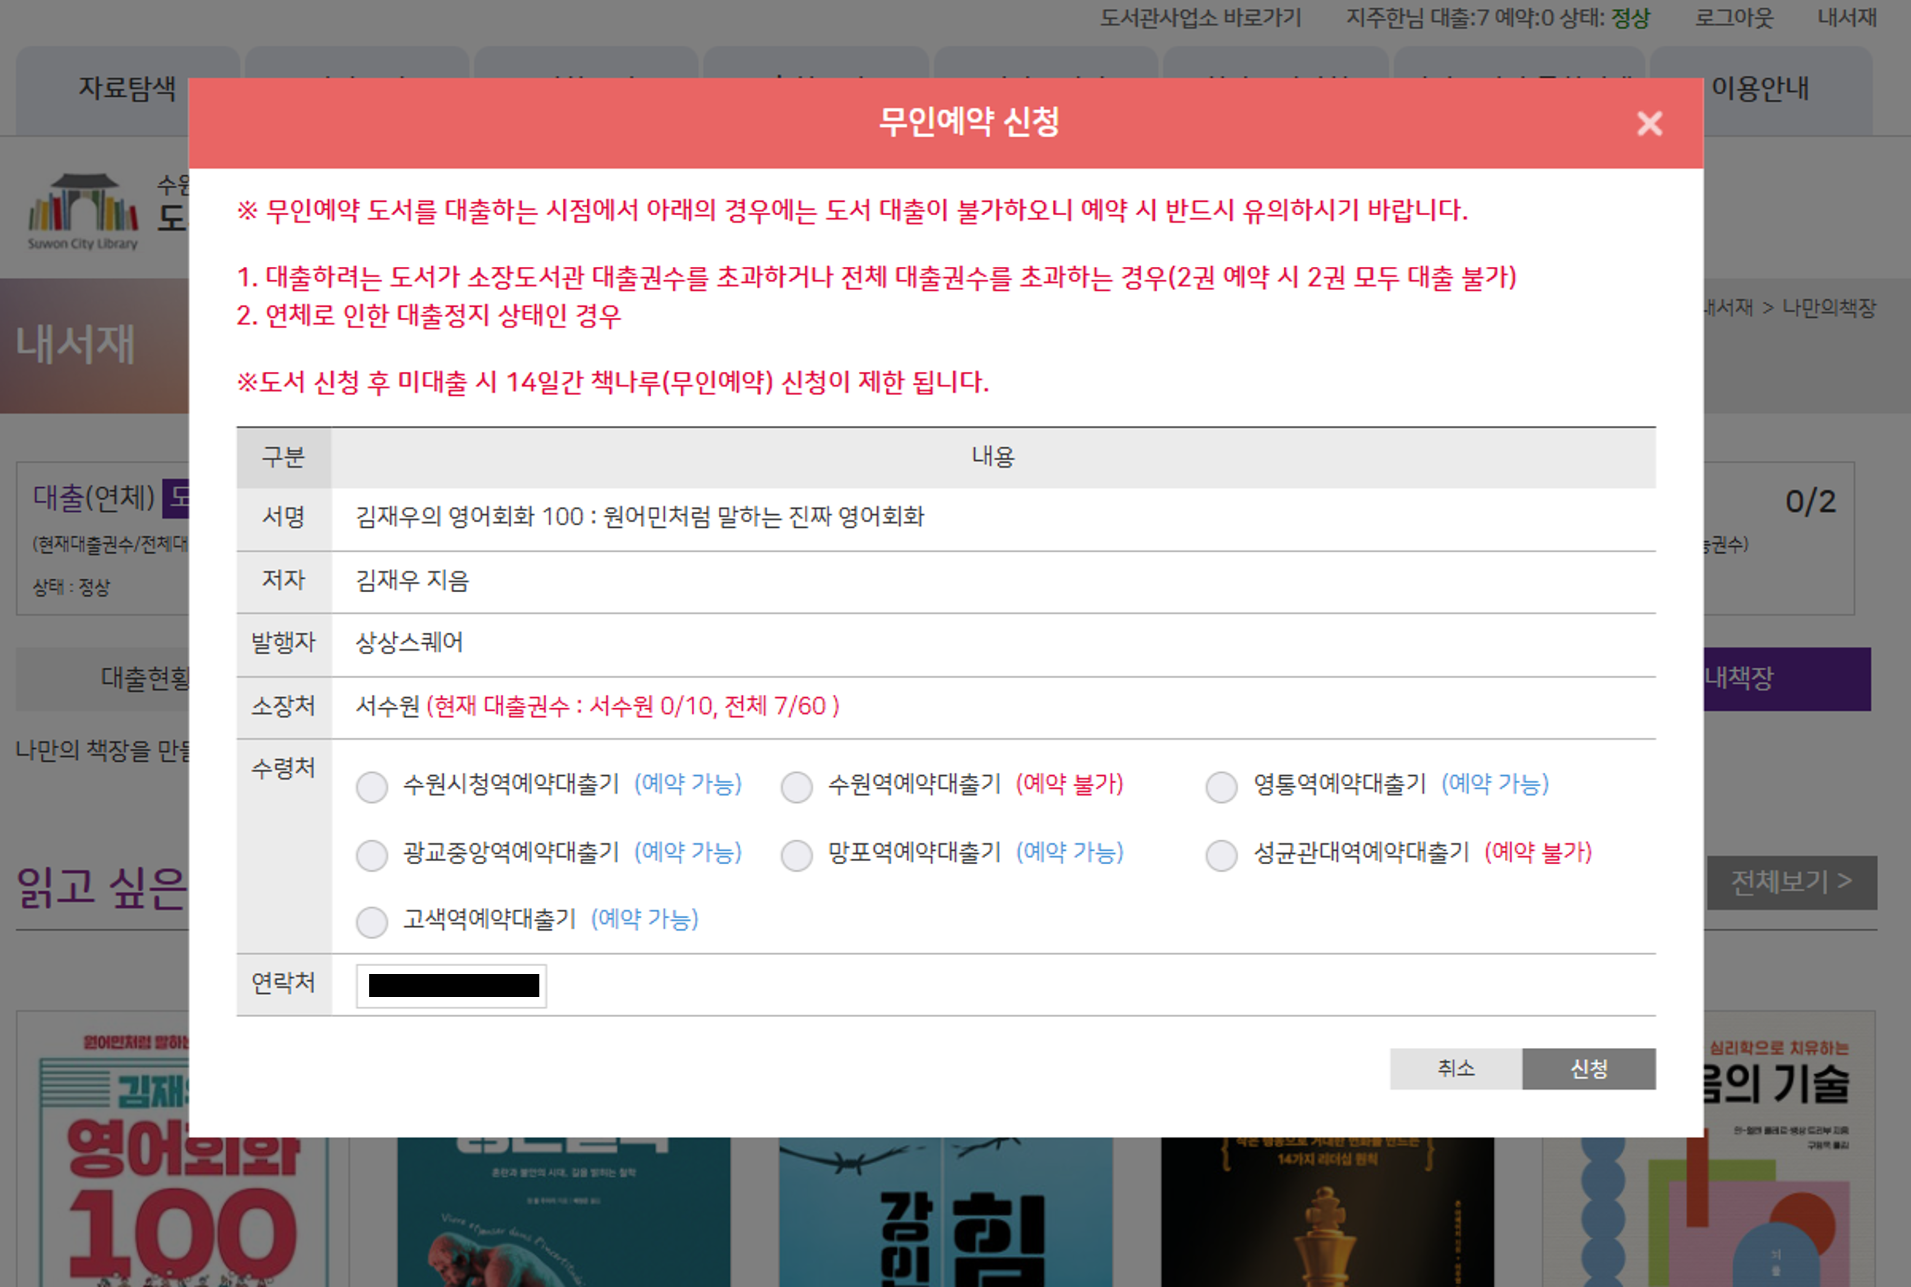This screenshot has height=1287, width=1911.
Task: Select 수원시청역예약대출기 pickup location
Action: [372, 786]
